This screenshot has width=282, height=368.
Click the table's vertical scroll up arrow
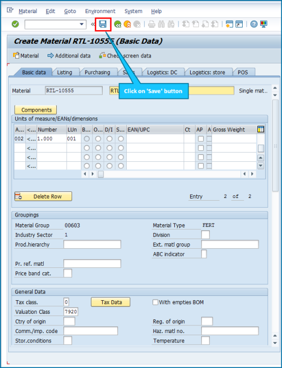(x=261, y=157)
